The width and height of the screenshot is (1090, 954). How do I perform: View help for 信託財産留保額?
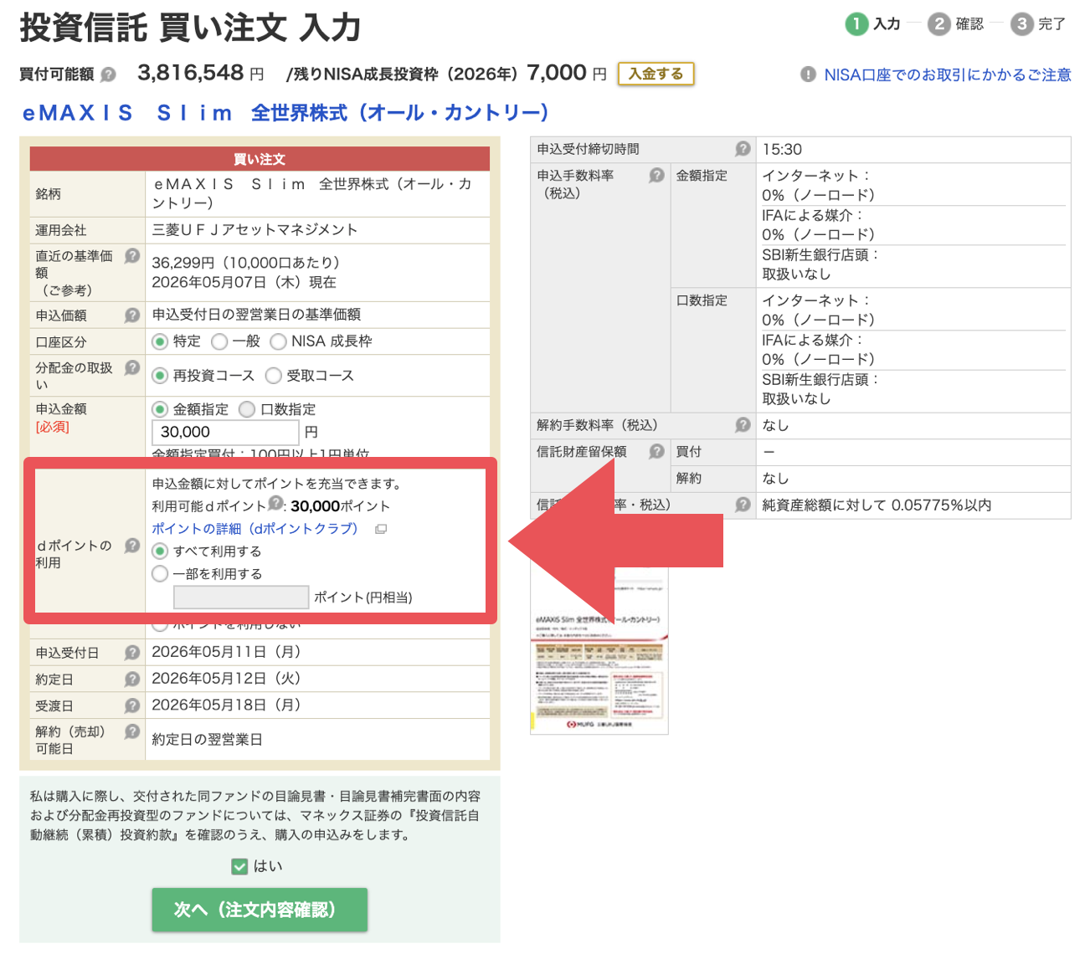[656, 452]
